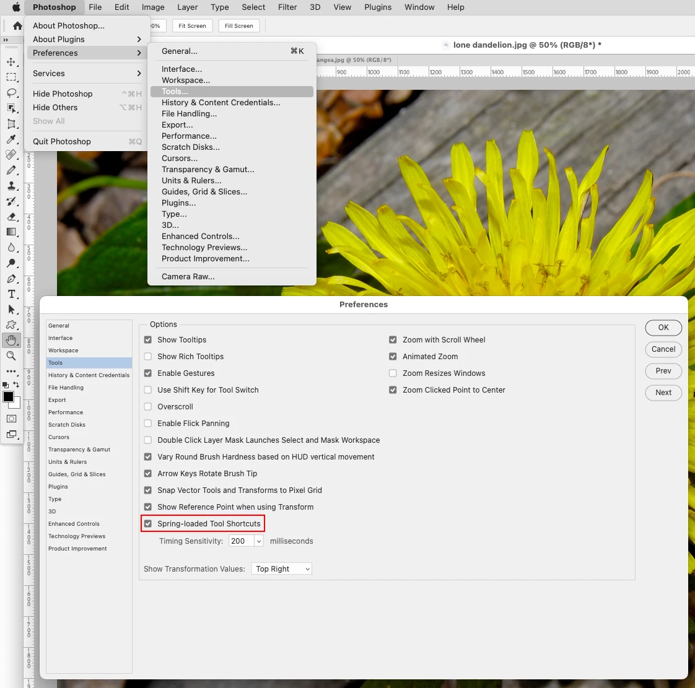Click the Home icon in the options bar

point(17,25)
